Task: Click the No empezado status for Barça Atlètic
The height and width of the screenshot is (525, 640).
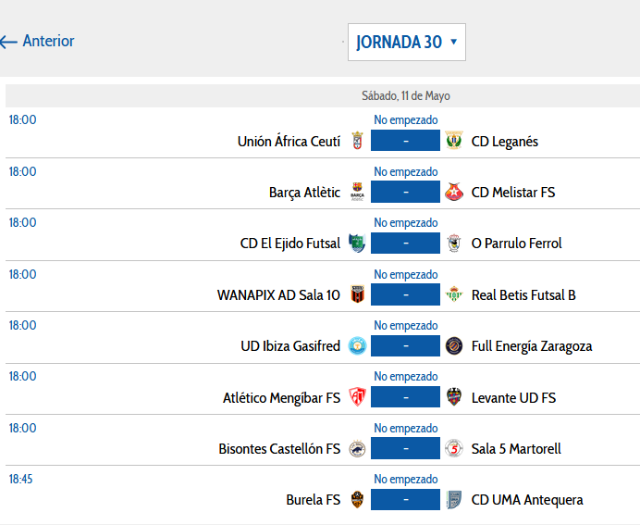Action: (405, 171)
